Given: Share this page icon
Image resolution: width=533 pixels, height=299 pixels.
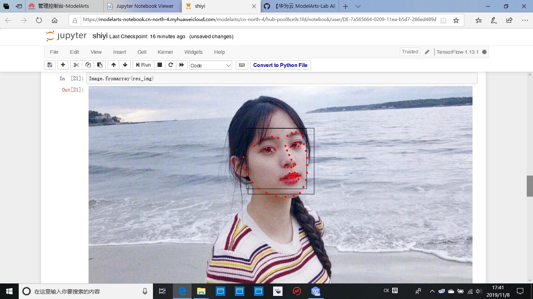Looking at the screenshot, I should (x=509, y=20).
